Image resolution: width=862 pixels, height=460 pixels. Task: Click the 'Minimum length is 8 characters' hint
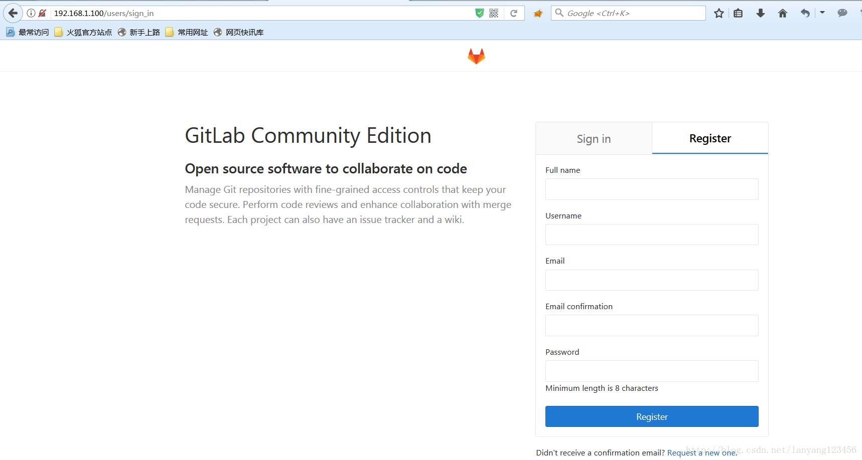point(602,388)
